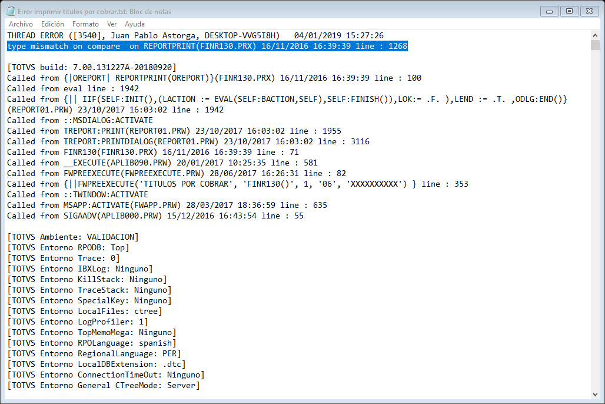Click the 'THREAD ERROR ([3540]' line

195,35
